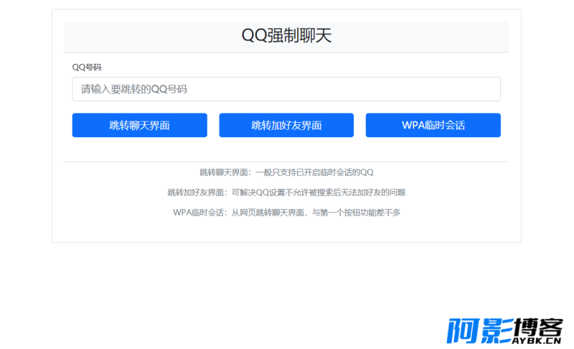Select the QQ强制聊天 heading text
This screenshot has width=574, height=349.
click(286, 36)
